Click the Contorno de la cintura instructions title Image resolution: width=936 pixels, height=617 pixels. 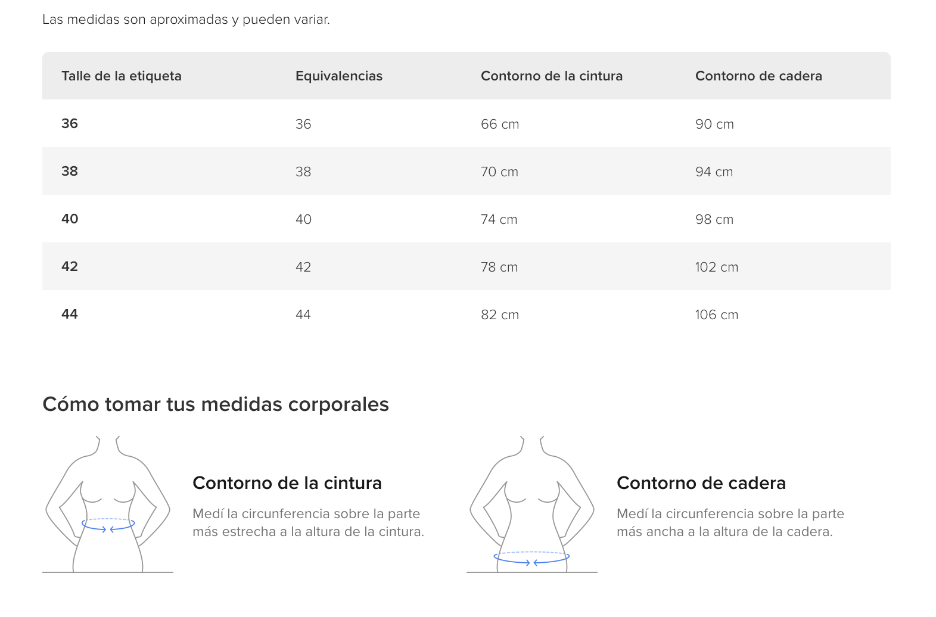287,483
